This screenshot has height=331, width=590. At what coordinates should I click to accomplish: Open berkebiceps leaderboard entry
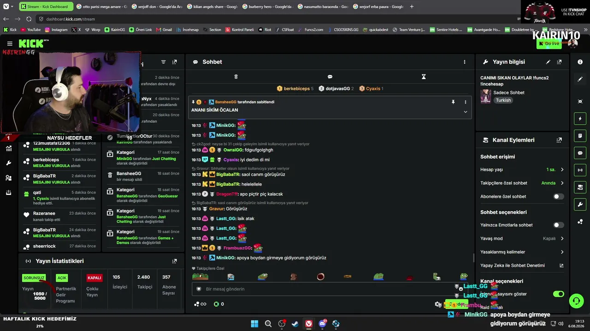(295, 89)
